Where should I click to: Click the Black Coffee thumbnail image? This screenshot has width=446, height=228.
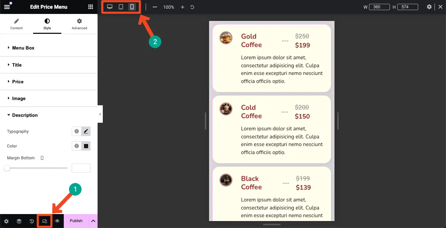(x=226, y=180)
